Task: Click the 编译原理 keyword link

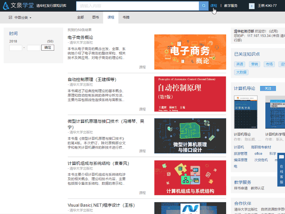Action: [x=240, y=160]
